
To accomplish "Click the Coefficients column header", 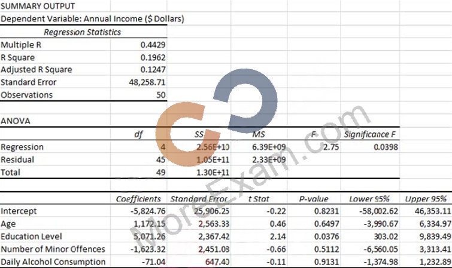I will (138, 199).
